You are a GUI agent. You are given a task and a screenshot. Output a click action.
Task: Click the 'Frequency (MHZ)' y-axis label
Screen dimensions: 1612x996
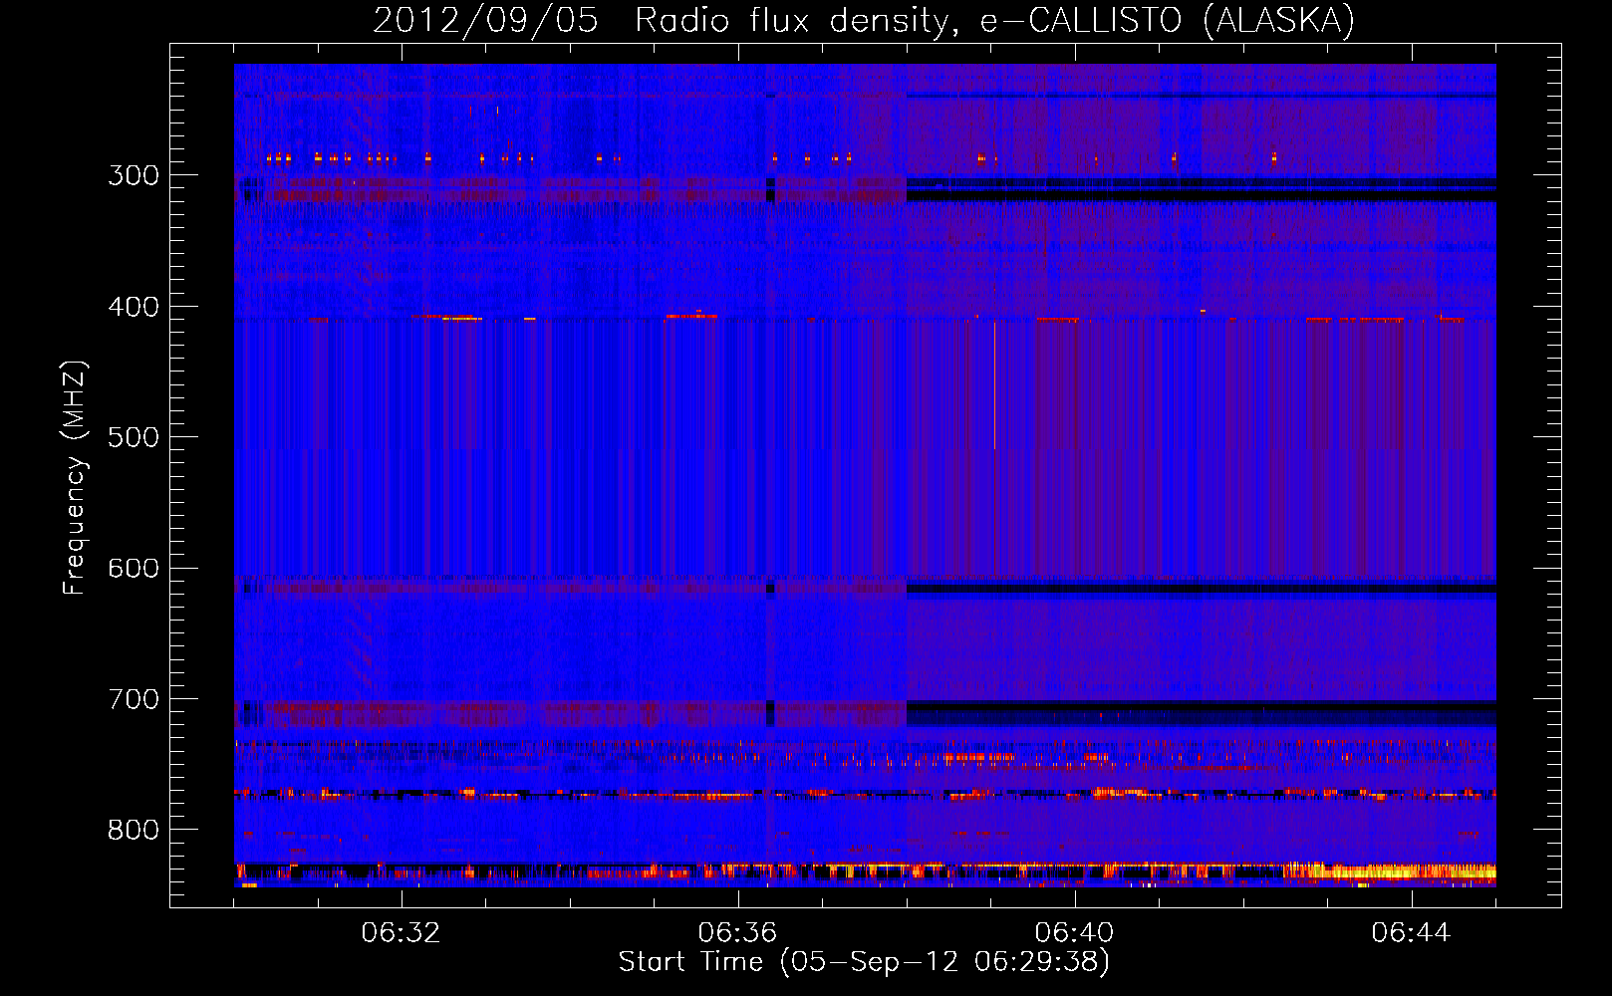click(75, 477)
